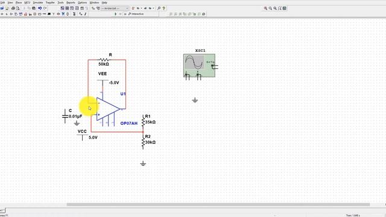The height and width of the screenshot is (217, 386).
Task: Select the VCC 5.0V supply
Action: point(82,137)
